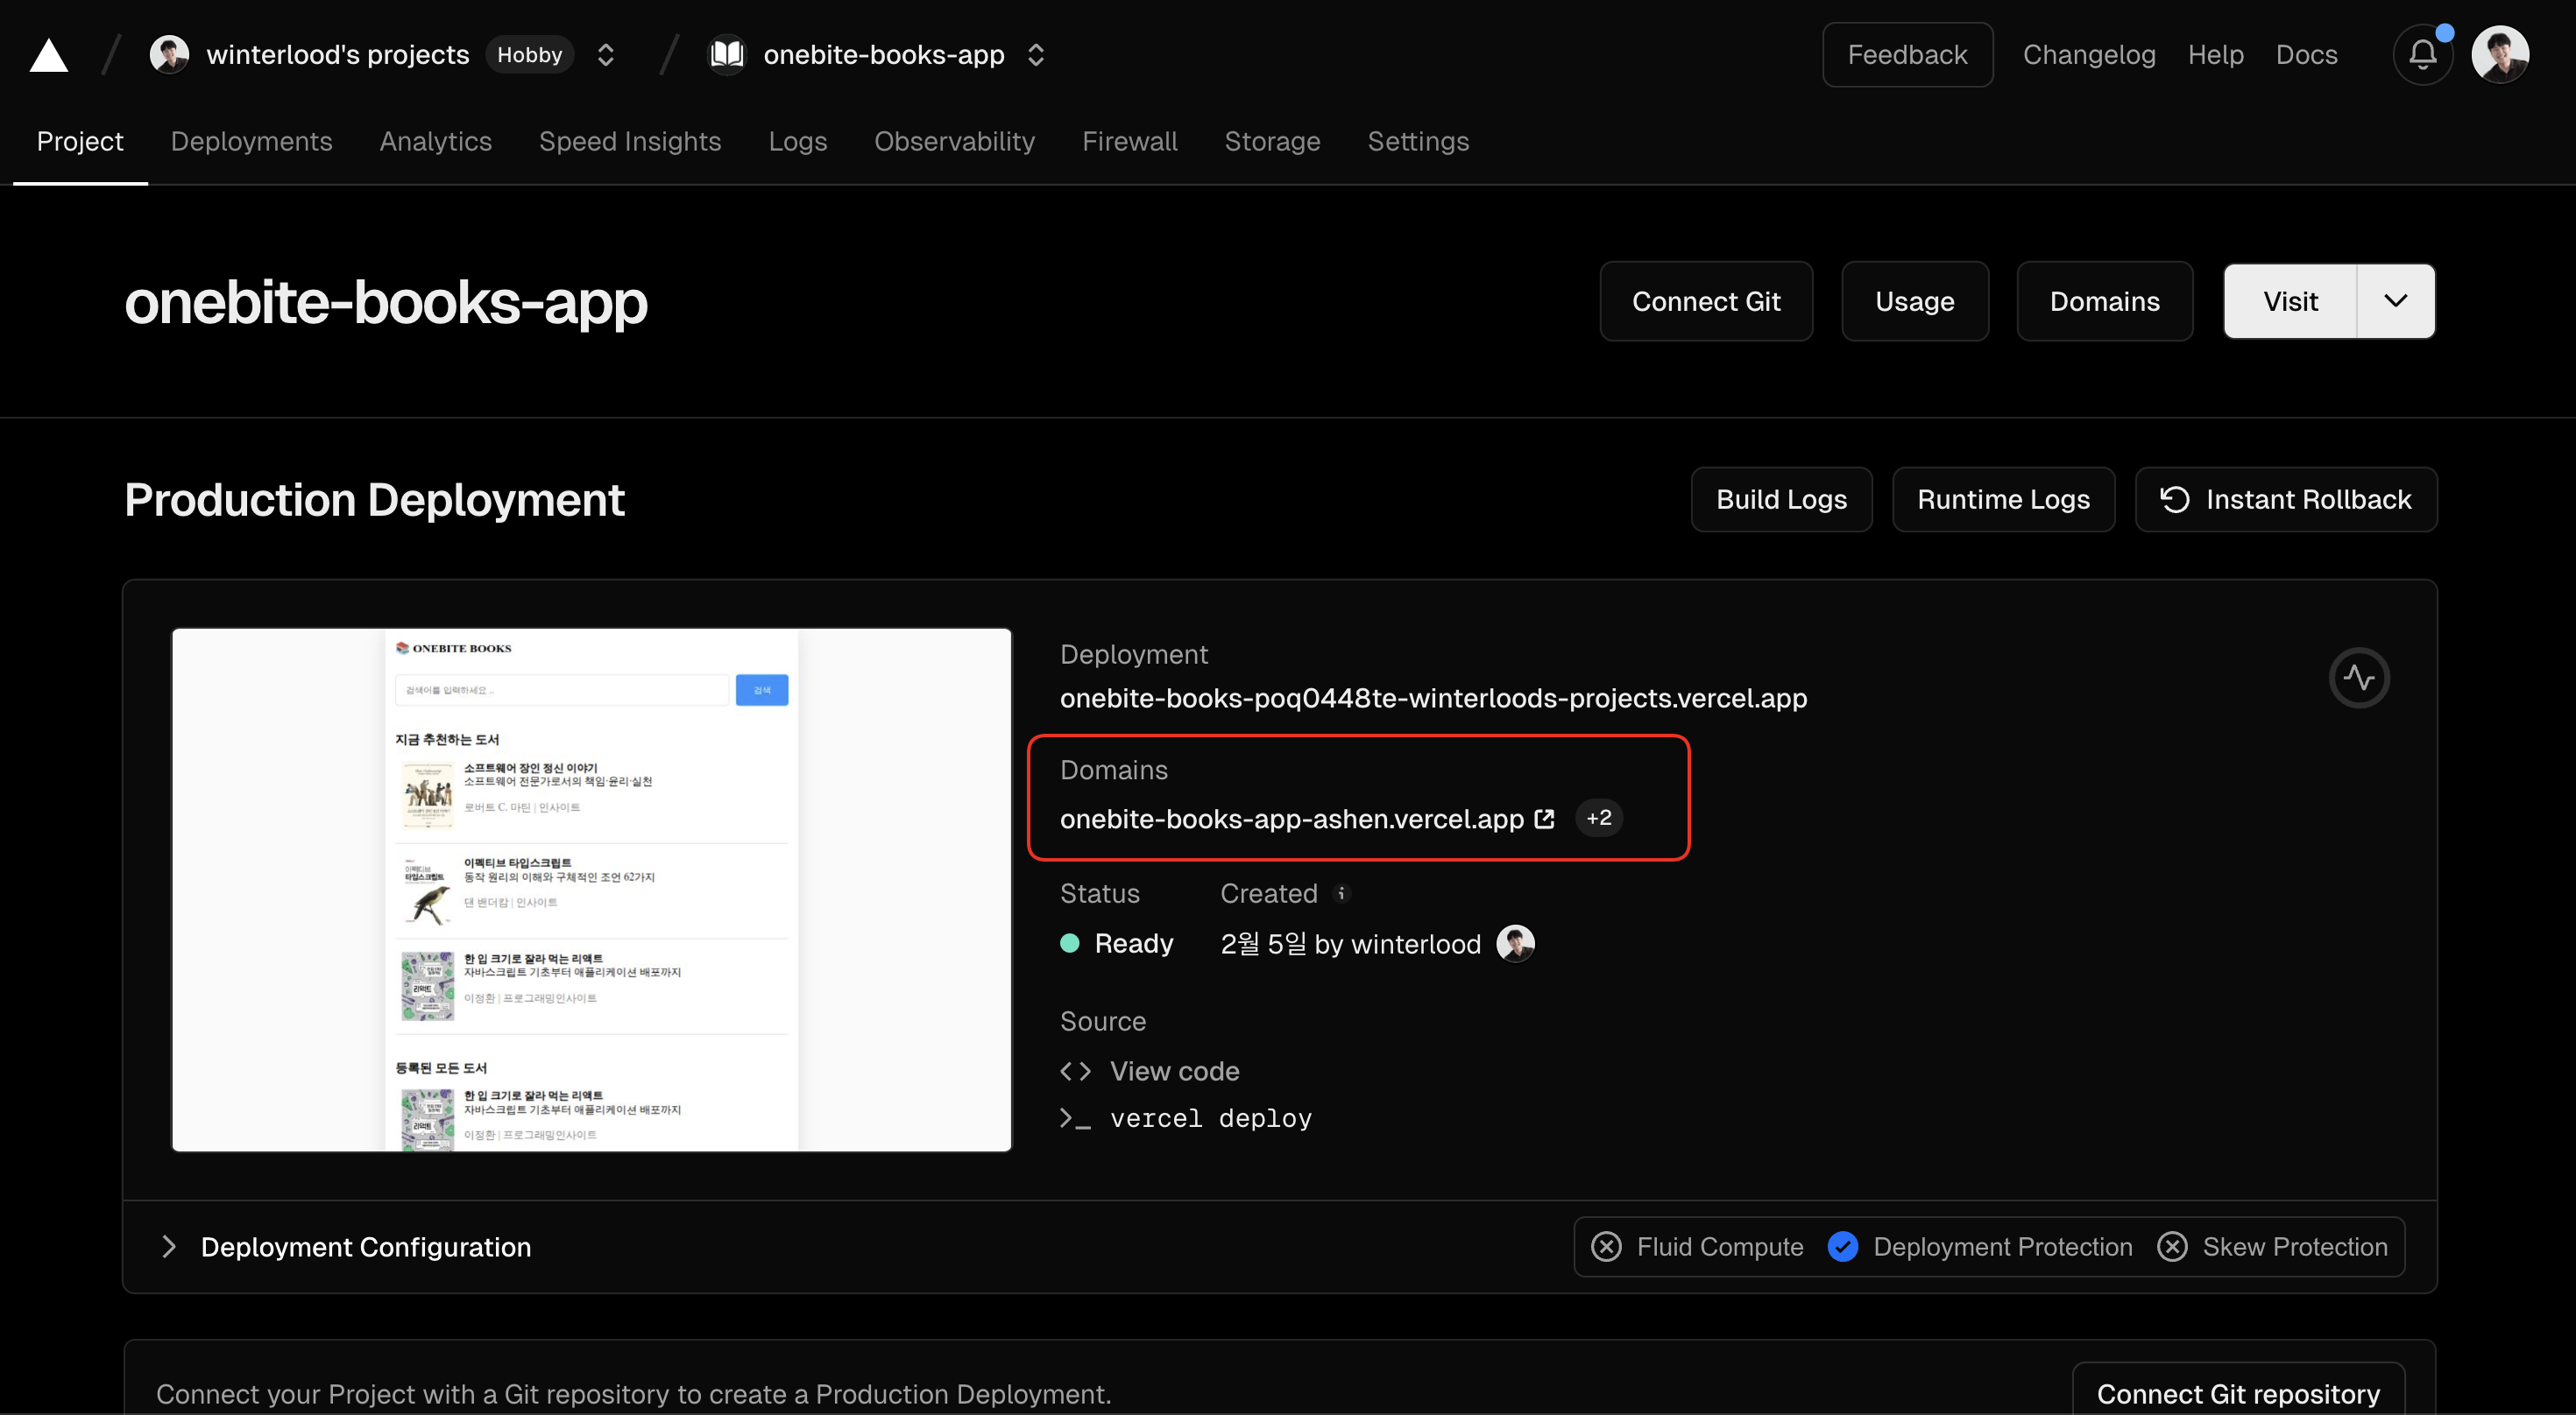This screenshot has width=2576, height=1415.
Task: Click the Instant Rollback button
Action: pyautogui.click(x=2286, y=498)
